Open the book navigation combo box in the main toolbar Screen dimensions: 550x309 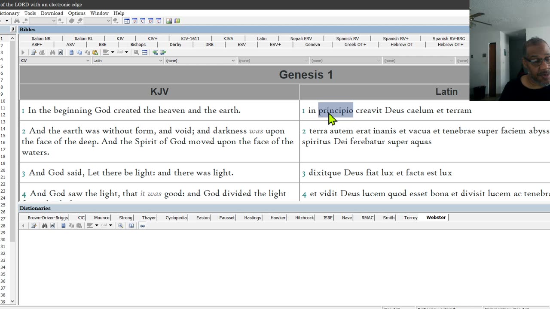[98, 21]
